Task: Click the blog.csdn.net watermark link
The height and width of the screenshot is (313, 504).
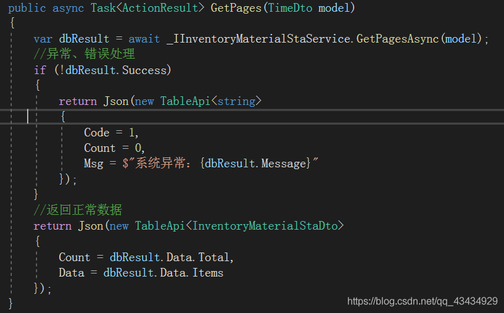Action: (423, 301)
